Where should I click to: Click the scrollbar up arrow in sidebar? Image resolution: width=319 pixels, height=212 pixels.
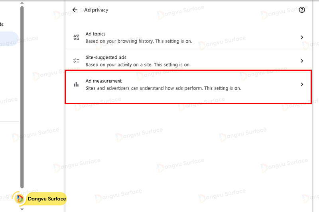(x=22, y=2)
